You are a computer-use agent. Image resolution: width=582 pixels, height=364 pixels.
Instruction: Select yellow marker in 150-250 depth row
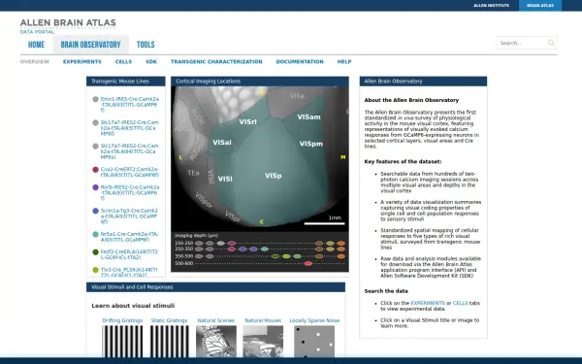pyautogui.click(x=330, y=244)
